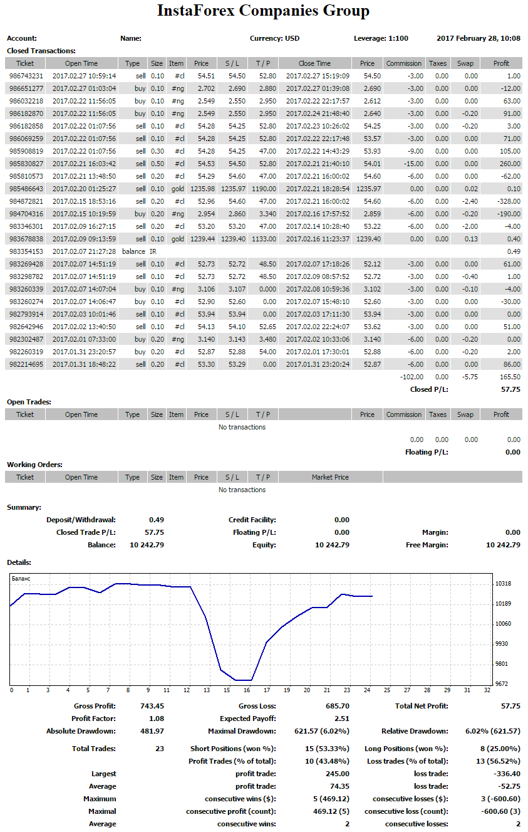Click the total commission -102.00
The image size is (528, 832).
coord(412,377)
